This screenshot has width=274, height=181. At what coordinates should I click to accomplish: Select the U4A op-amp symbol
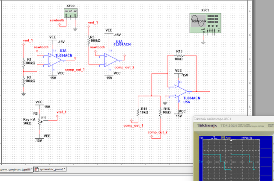click(111, 60)
